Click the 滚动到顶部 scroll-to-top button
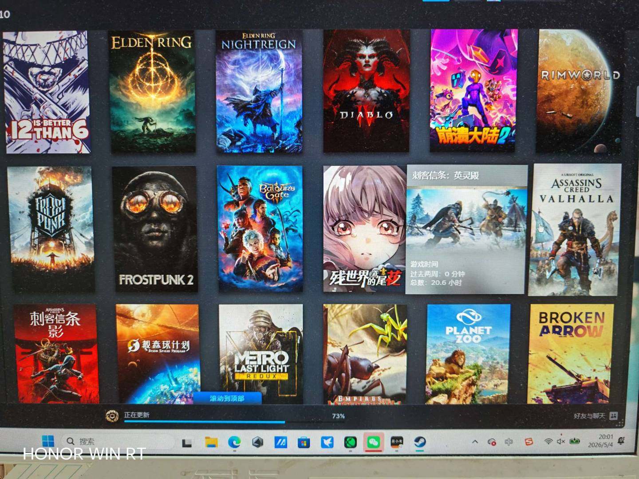Screen dimensions: 639x479 point(227,398)
